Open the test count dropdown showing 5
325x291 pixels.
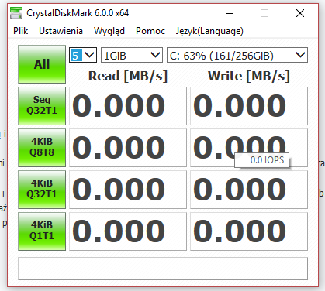coord(83,55)
